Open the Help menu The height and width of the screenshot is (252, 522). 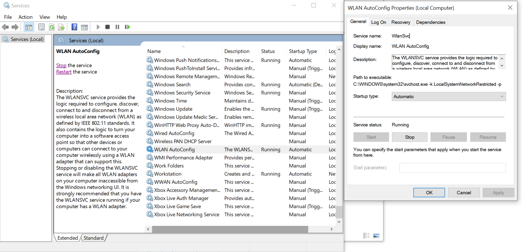pyautogui.click(x=62, y=17)
